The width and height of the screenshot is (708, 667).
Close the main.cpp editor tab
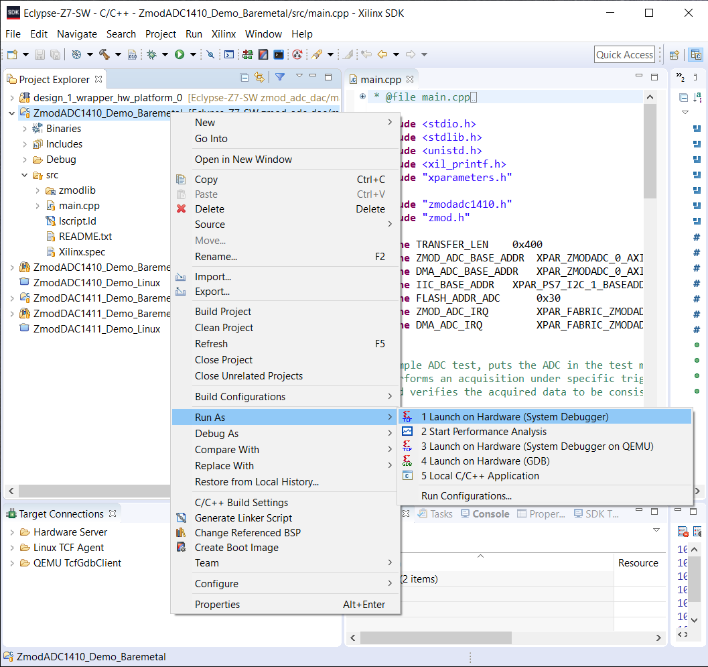pos(410,79)
